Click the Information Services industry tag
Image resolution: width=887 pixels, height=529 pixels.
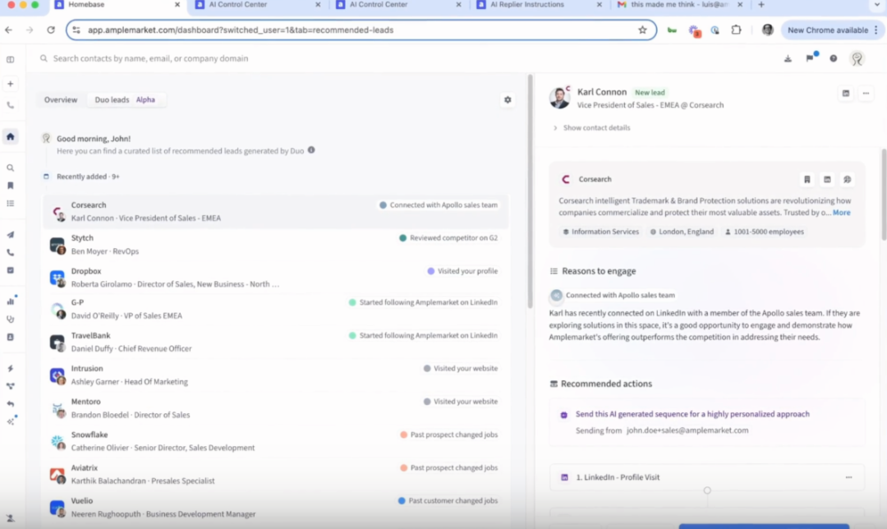[600, 232]
